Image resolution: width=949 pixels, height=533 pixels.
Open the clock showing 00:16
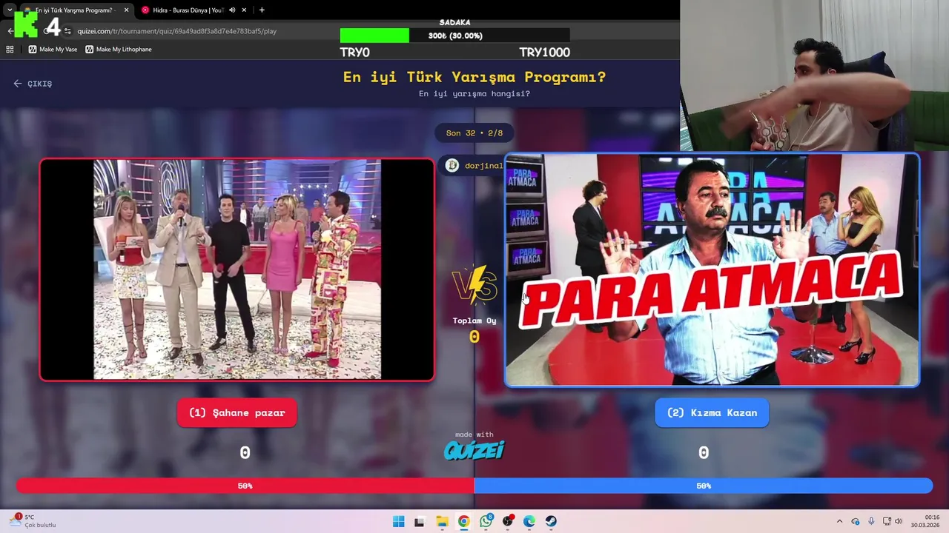click(926, 521)
